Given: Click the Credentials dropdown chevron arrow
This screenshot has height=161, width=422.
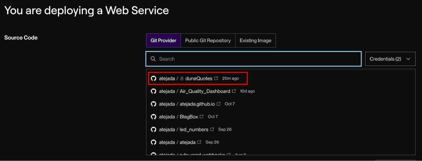Looking at the screenshot, I should tap(408, 59).
